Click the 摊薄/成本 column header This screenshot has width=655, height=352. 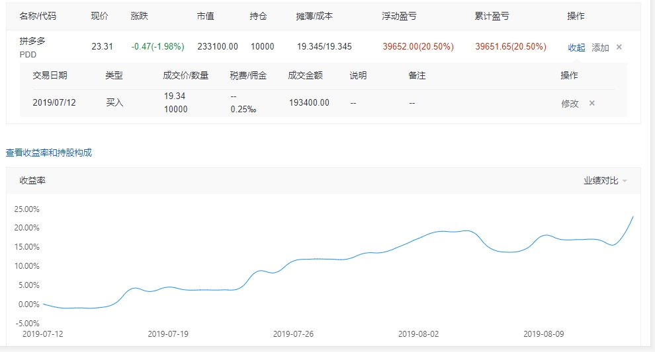[314, 16]
